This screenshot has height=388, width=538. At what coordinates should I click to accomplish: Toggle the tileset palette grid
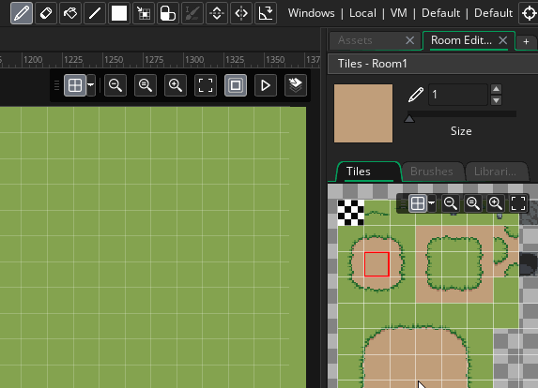(x=418, y=203)
